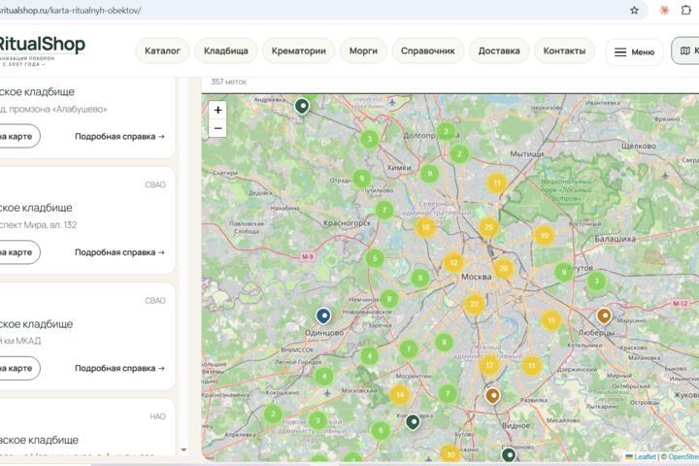Click the Москва city label on map
Screen dimensions: 699x466
476,277
